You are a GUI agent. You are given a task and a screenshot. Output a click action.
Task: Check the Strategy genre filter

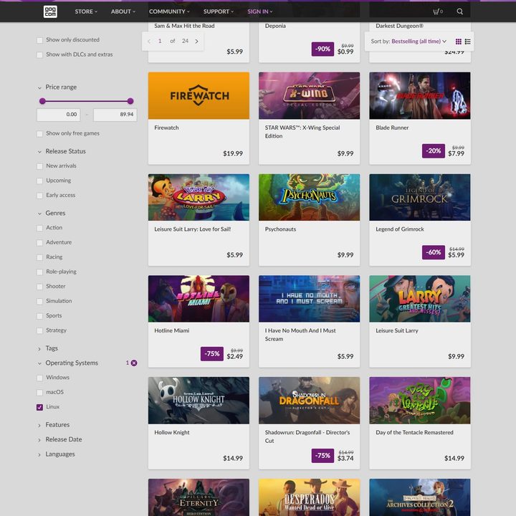(39, 330)
